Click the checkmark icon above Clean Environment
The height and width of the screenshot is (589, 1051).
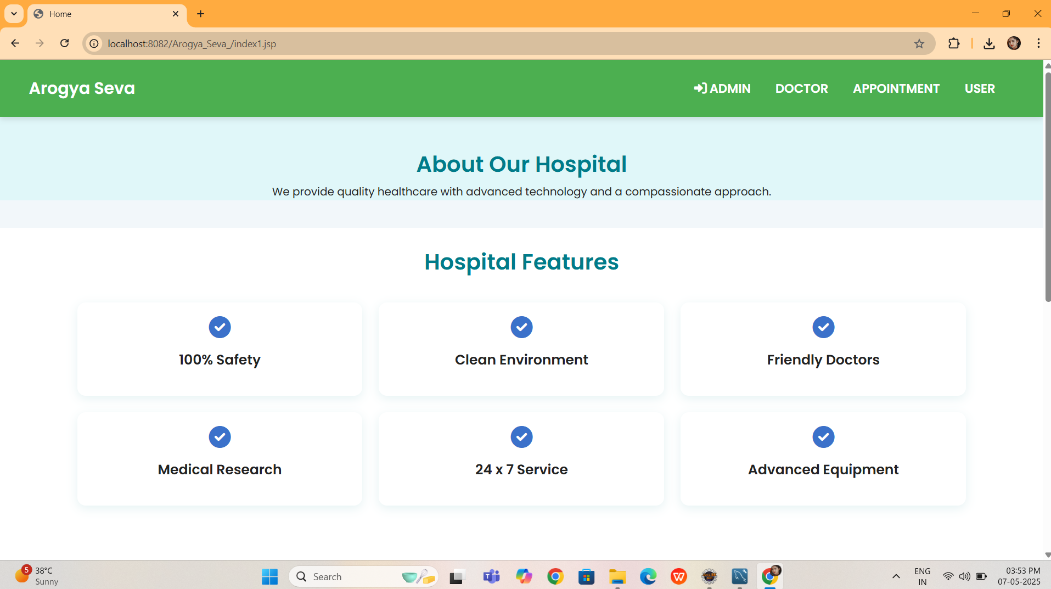pyautogui.click(x=521, y=327)
